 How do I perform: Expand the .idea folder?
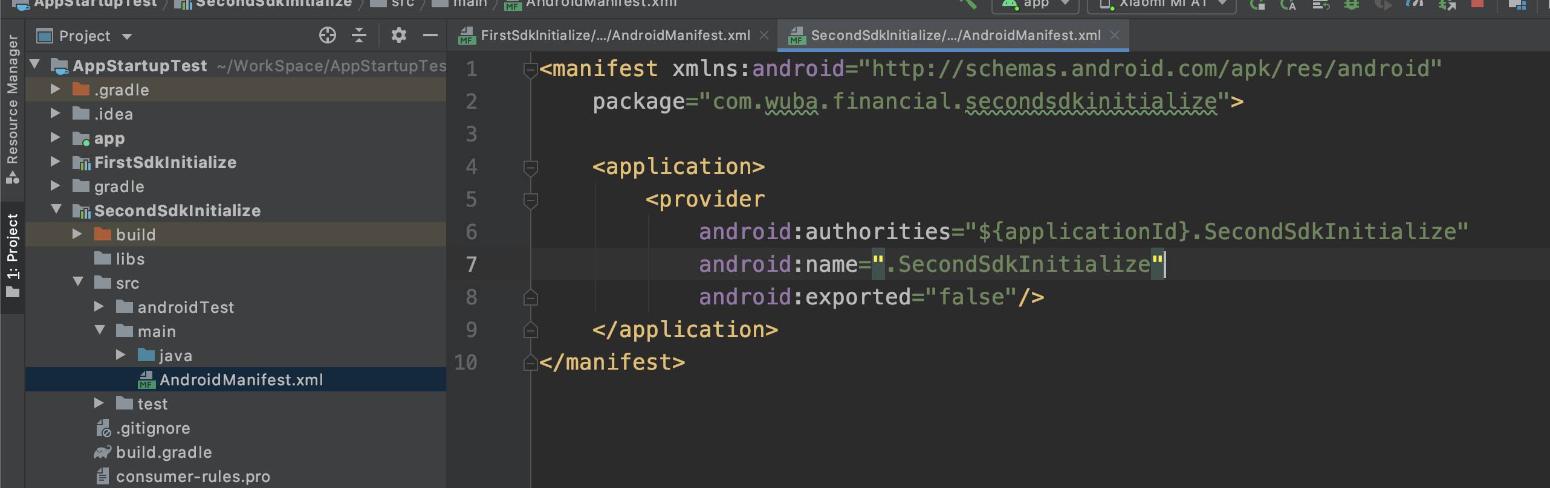click(55, 113)
